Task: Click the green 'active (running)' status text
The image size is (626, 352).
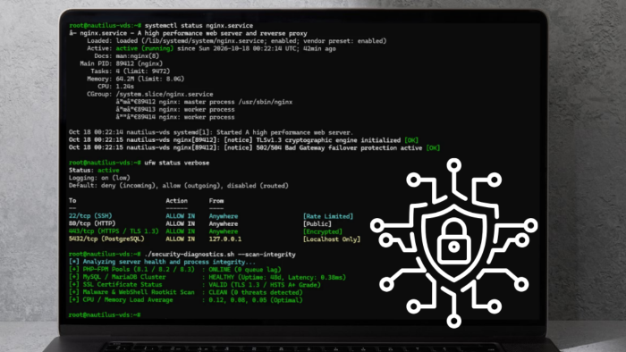Action: [145, 48]
